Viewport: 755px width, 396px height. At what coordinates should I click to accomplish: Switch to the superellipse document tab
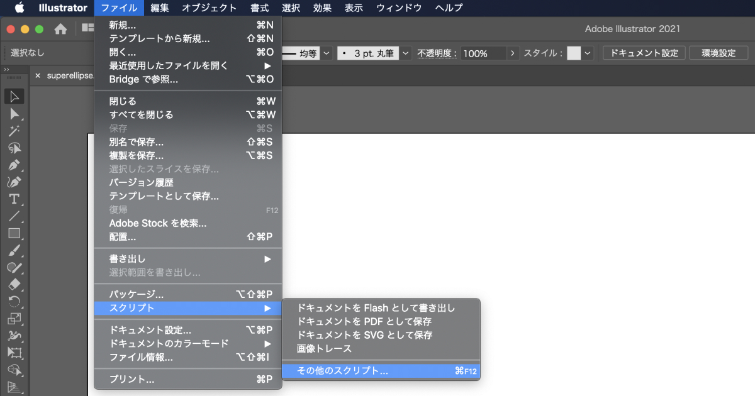[70, 75]
